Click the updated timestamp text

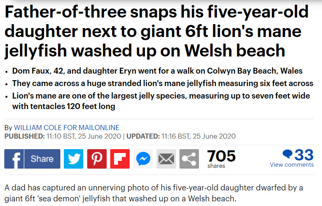[x=181, y=136]
